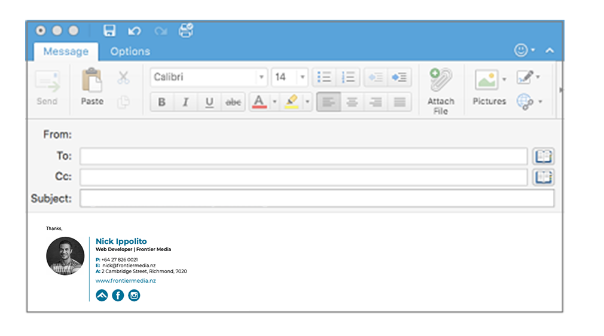Click the ribbon overflow arrow at right edge
Image resolution: width=604 pixels, height=336 pixels.
[x=561, y=90]
